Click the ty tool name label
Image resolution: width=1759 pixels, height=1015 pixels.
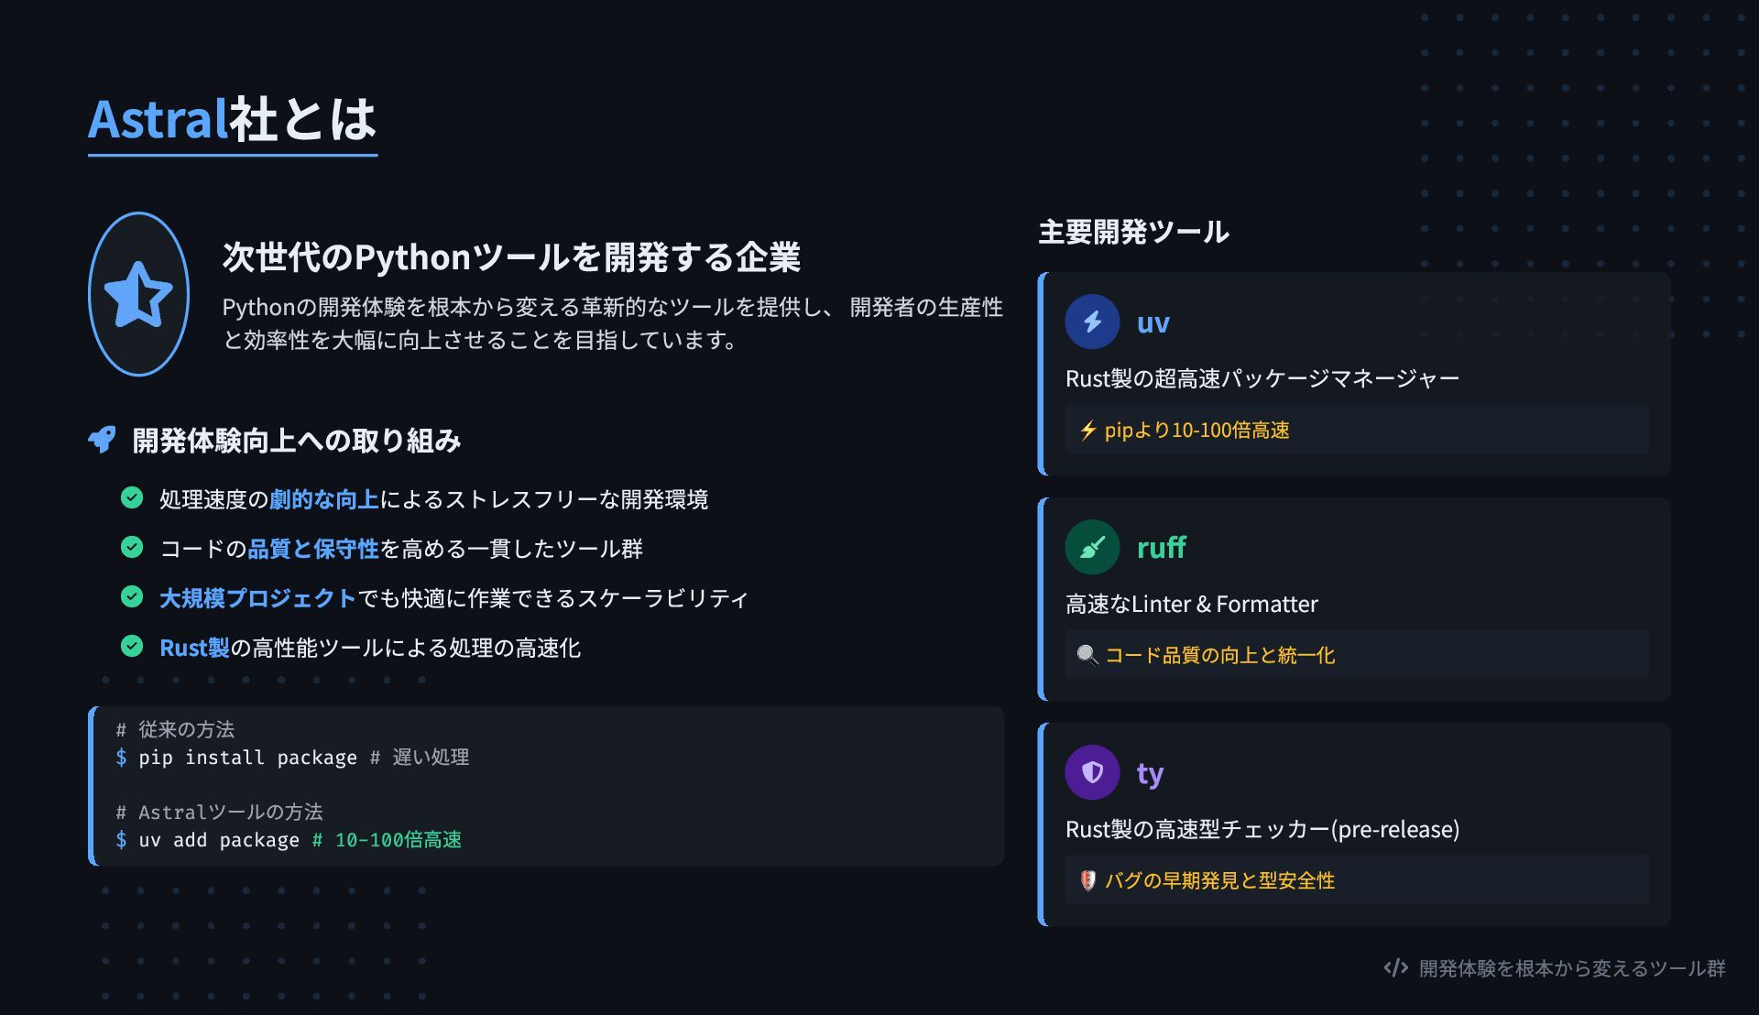[1150, 774]
